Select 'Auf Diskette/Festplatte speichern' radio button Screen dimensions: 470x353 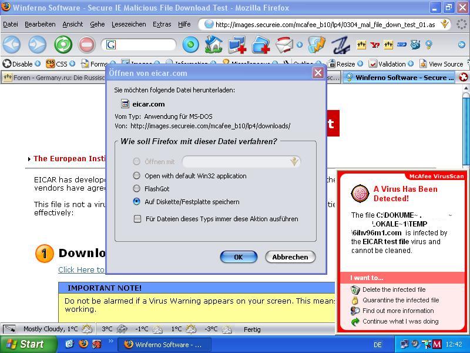[x=136, y=201]
